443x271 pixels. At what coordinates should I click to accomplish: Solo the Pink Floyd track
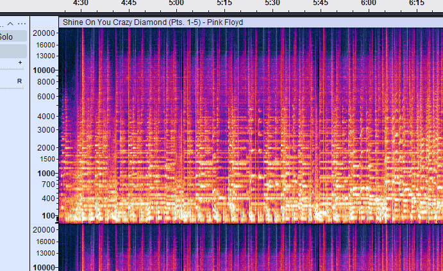(x=13, y=37)
